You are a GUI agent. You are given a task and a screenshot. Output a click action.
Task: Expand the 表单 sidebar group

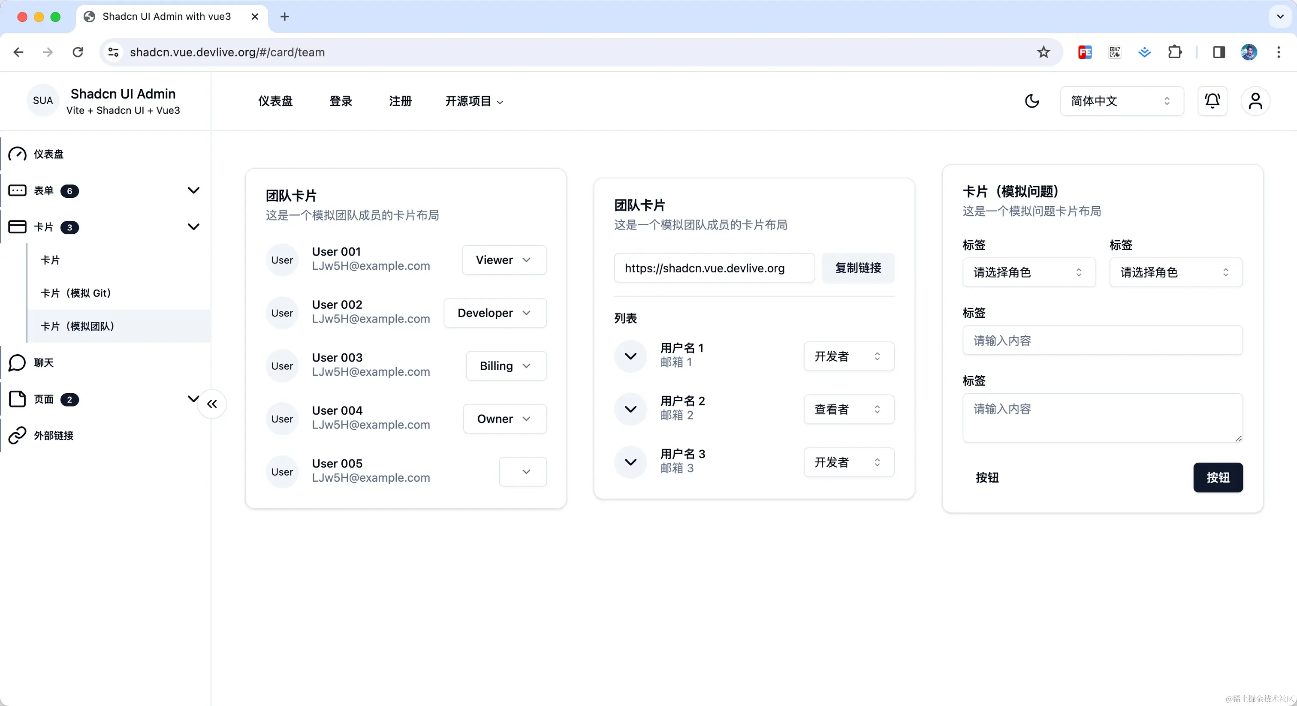click(193, 190)
